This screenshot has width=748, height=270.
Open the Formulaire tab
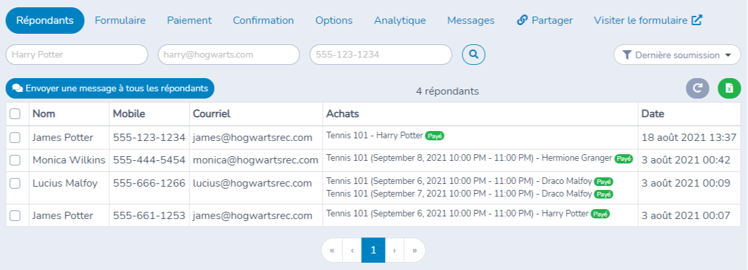(x=120, y=21)
